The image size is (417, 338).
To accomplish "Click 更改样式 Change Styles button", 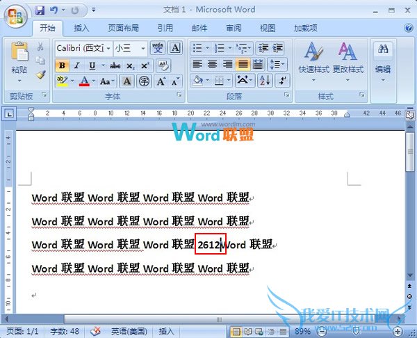I will [x=348, y=62].
